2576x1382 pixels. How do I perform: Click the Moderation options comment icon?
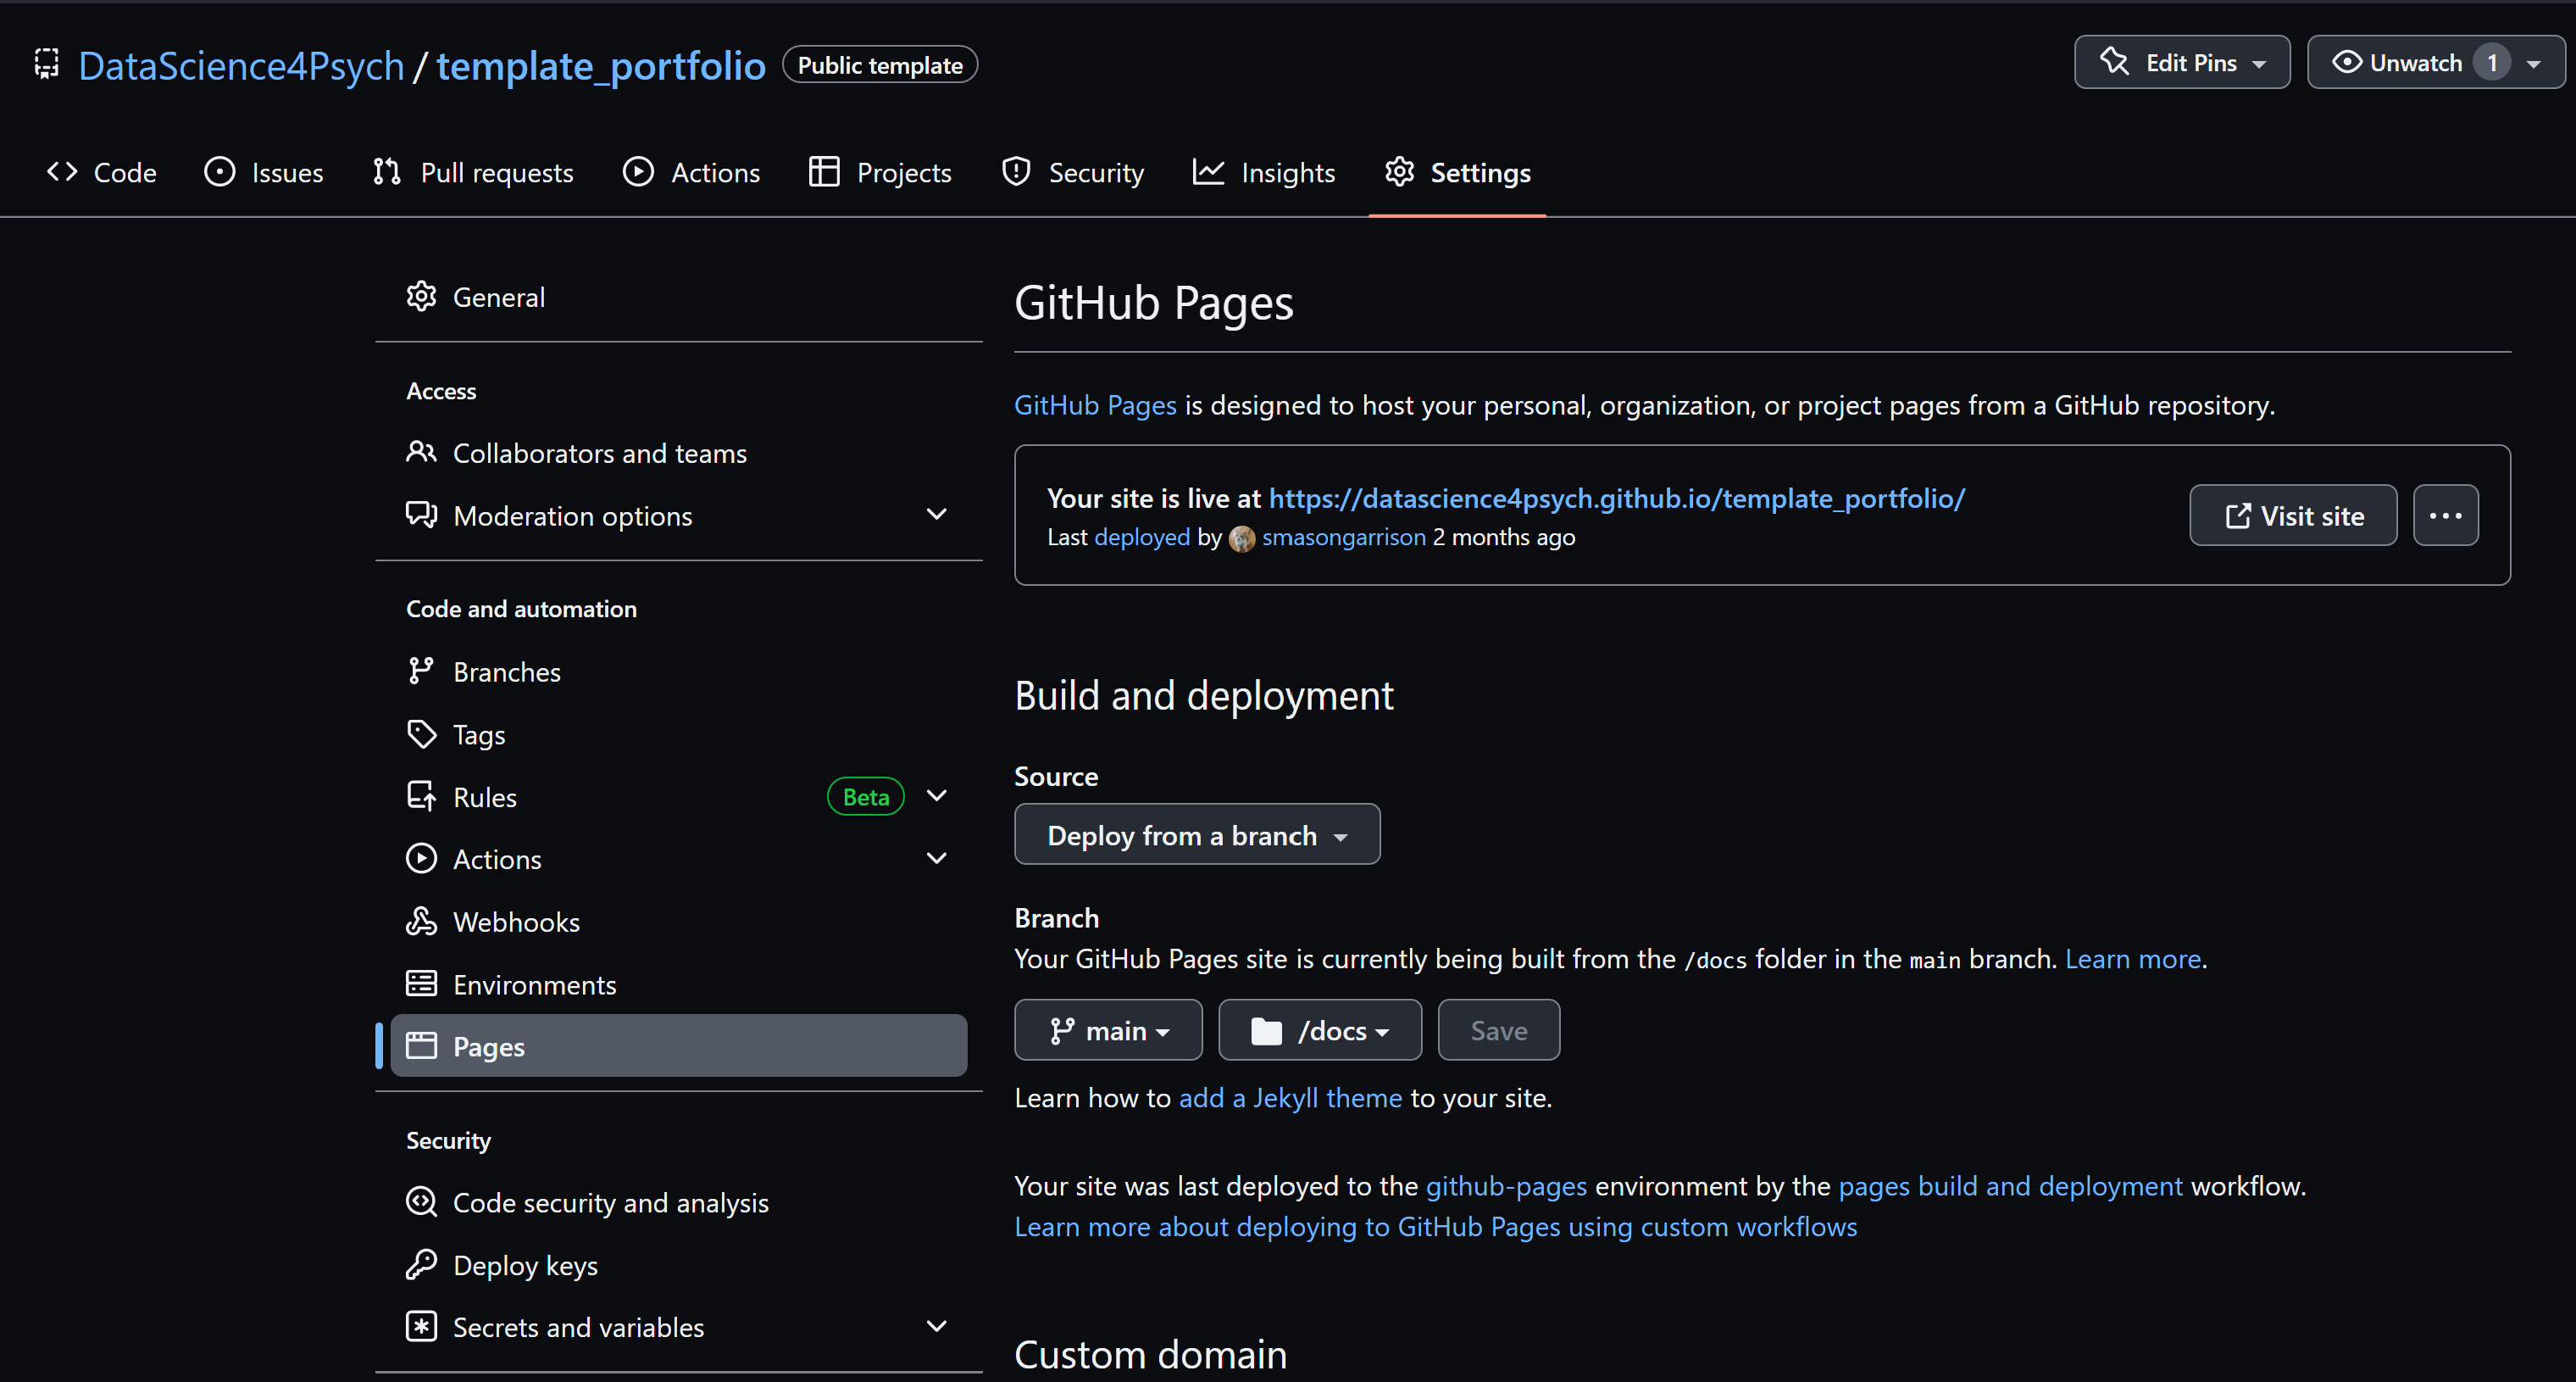(x=421, y=515)
